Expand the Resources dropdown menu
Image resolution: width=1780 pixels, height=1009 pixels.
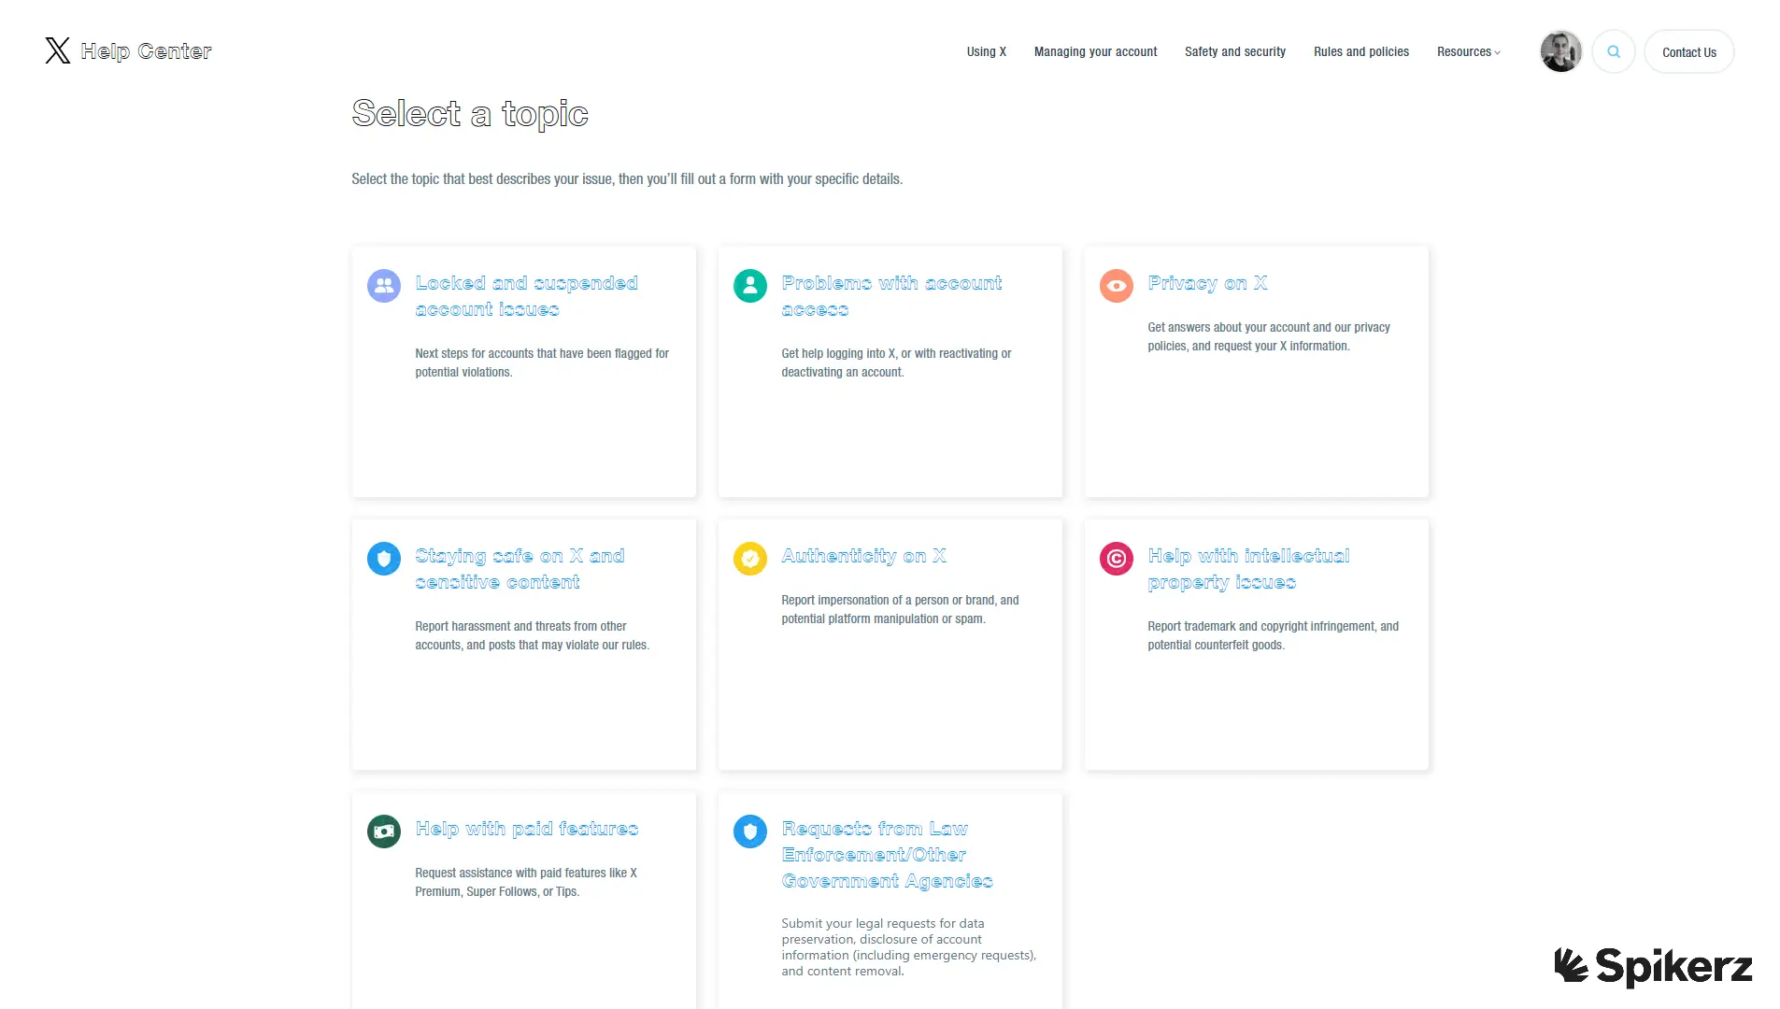click(1468, 52)
